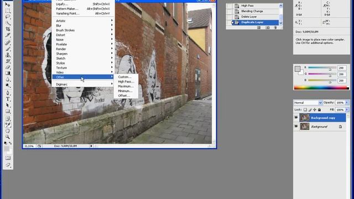The height and width of the screenshot is (199, 354).
Task: Choose Offset from Other submenu
Action: [x=126, y=96]
